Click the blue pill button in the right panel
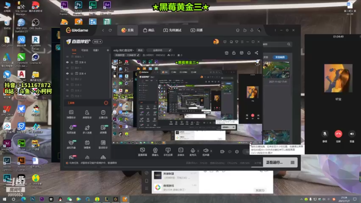The width and height of the screenshot is (361, 203). pyautogui.click(x=280, y=57)
